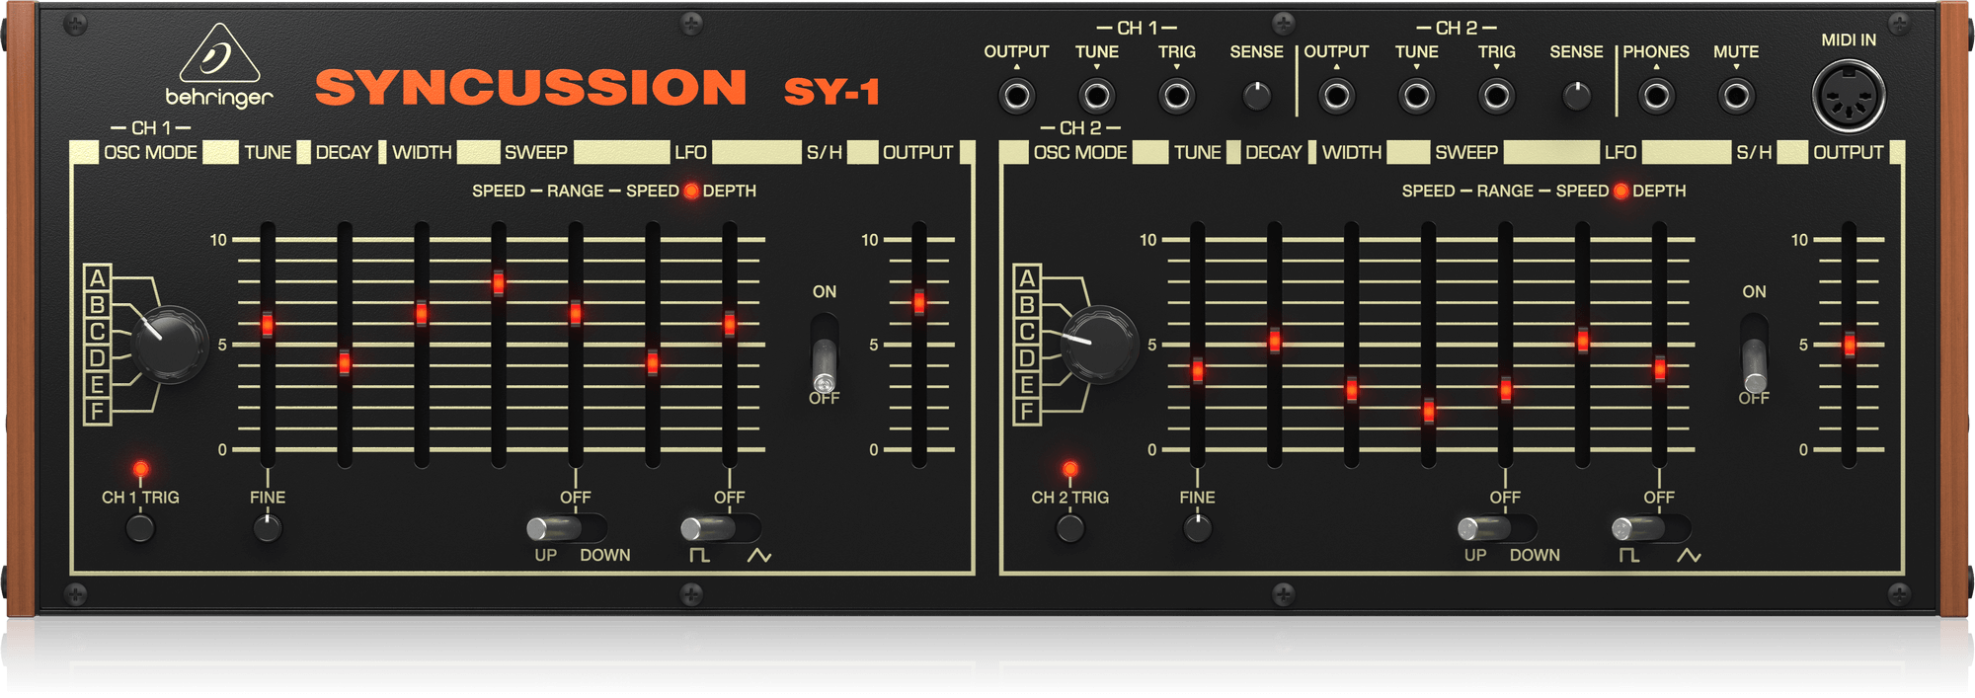Click the CH 1 OUTPUT jack

click(x=1016, y=97)
